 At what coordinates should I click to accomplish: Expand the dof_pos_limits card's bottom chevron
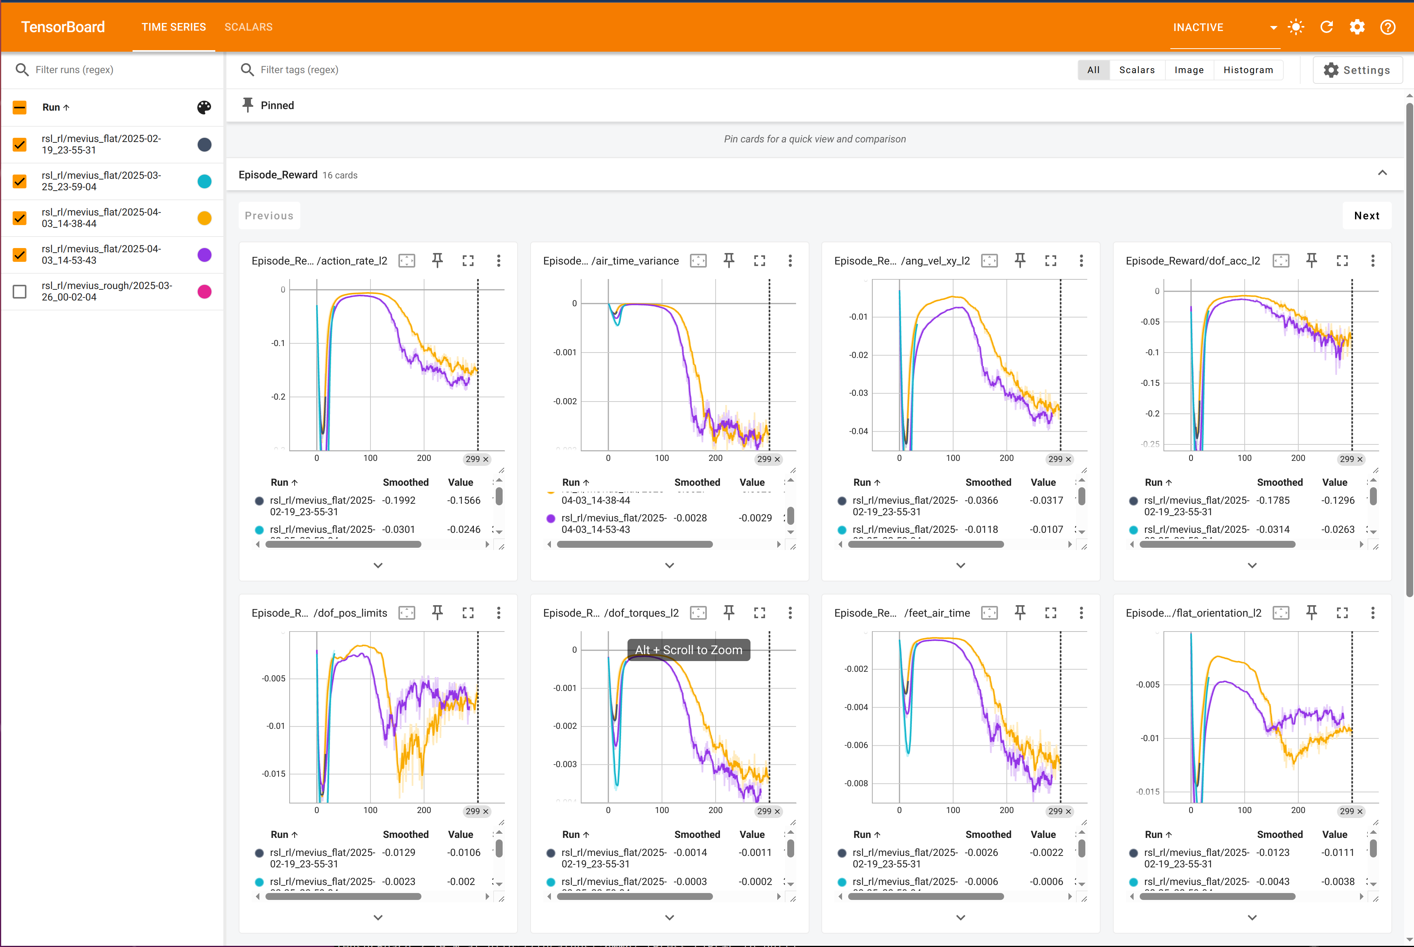378,917
